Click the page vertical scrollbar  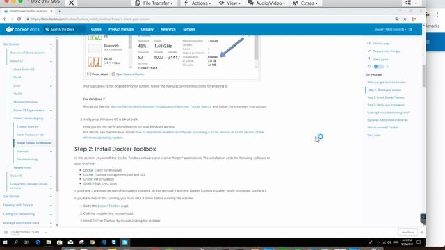(x=423, y=76)
